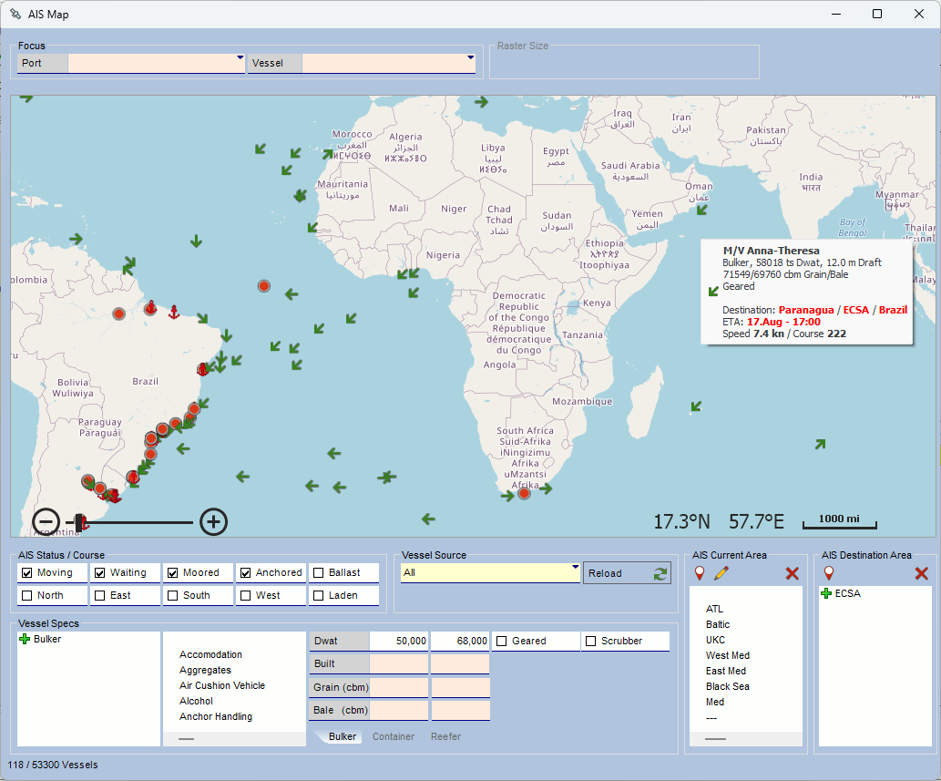Open the Vessel focus dropdown
The image size is (941, 781).
470,58
